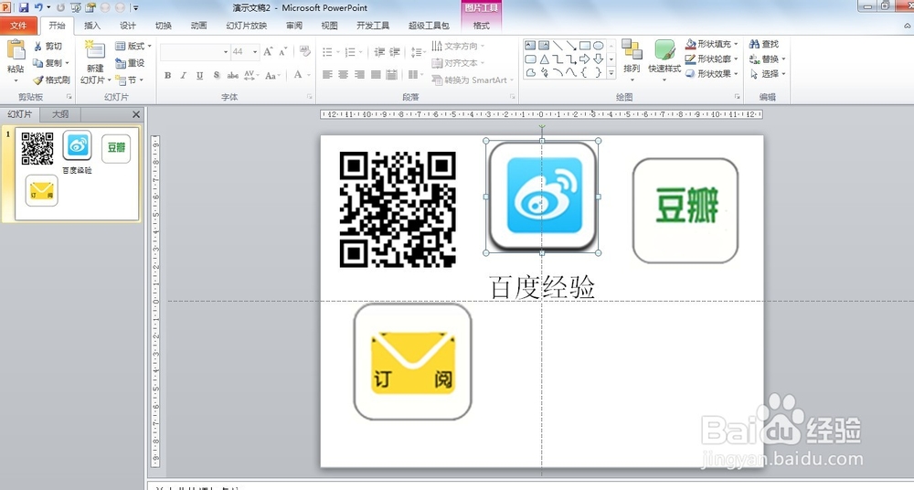The image size is (914, 490).
Task: Select the yellow 订阅 envelope image on slide
Action: tap(413, 362)
